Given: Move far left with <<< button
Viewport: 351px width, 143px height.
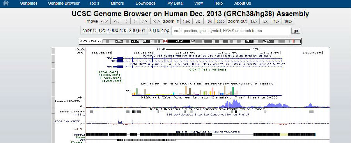Looking at the screenshot, I should (104, 21).
